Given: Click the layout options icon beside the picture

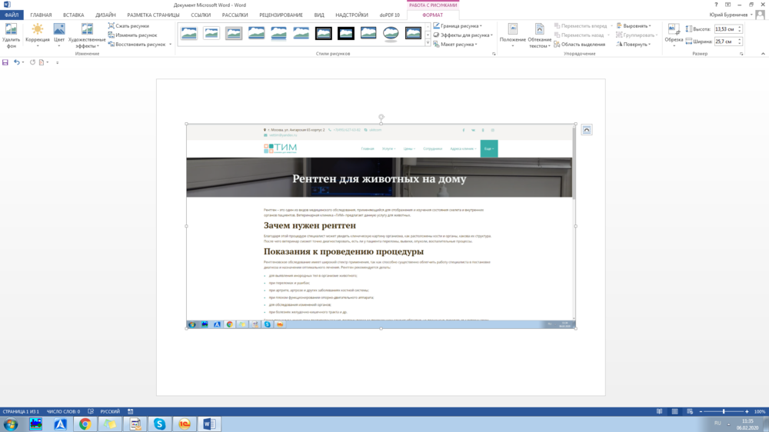Looking at the screenshot, I should pos(587,129).
